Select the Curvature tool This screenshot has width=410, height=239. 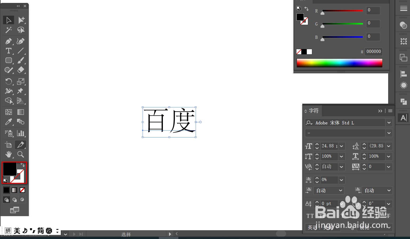click(x=21, y=41)
